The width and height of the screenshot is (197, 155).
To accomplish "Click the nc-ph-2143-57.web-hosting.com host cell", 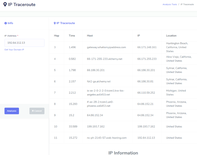I will click(x=107, y=138).
